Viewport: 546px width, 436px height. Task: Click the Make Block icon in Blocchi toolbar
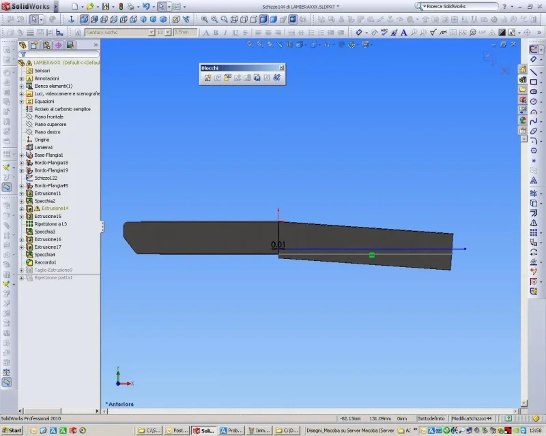tap(207, 78)
